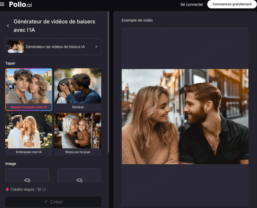This screenshot has width=257, height=208.
Task: Click the left panel scrollbar
Action: [108, 82]
